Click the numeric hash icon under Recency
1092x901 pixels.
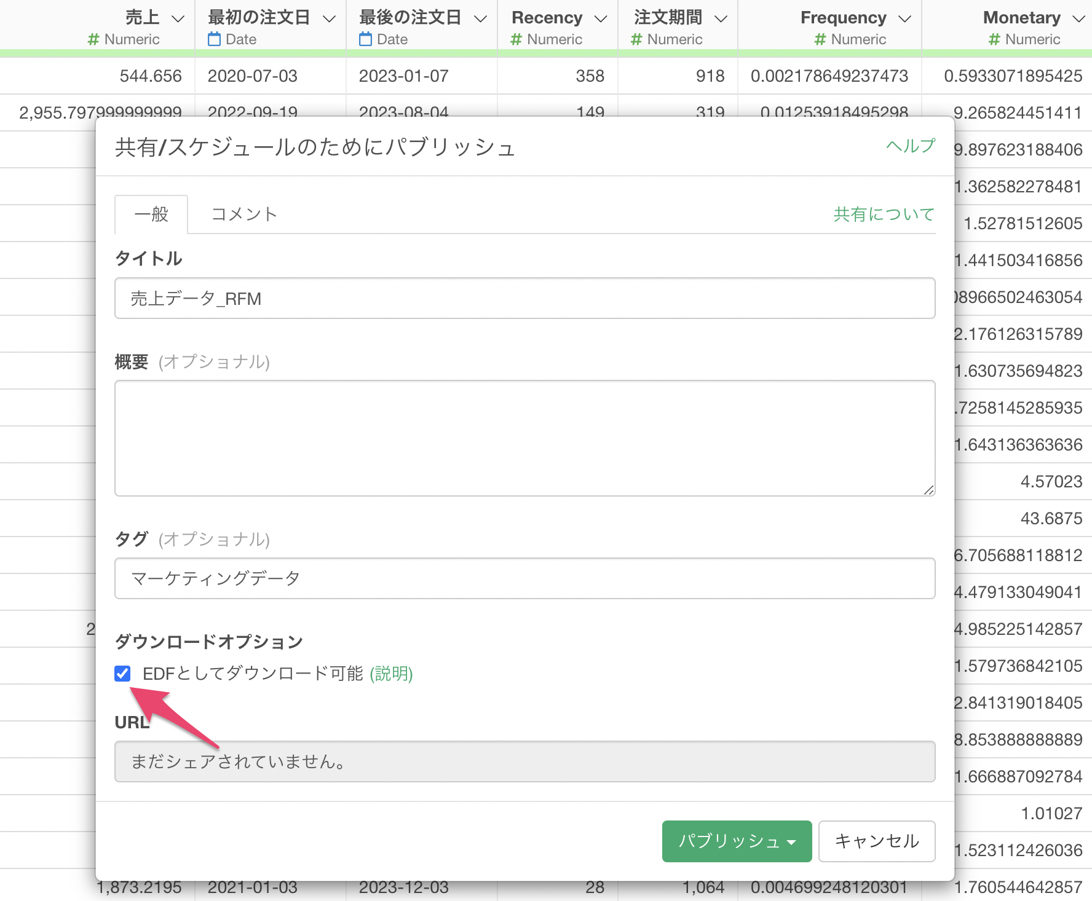tap(516, 39)
